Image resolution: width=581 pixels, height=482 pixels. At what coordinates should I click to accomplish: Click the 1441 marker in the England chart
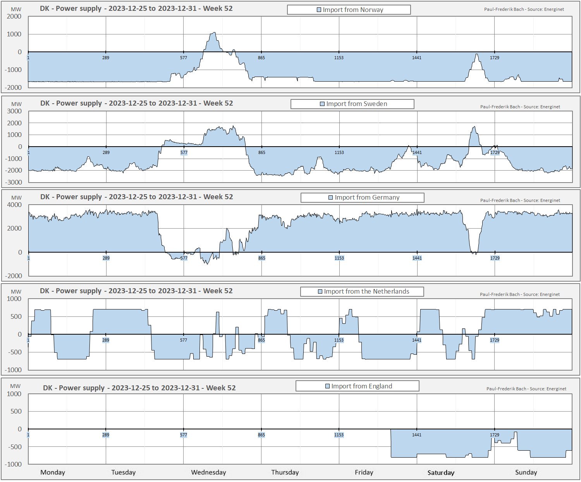tap(417, 435)
